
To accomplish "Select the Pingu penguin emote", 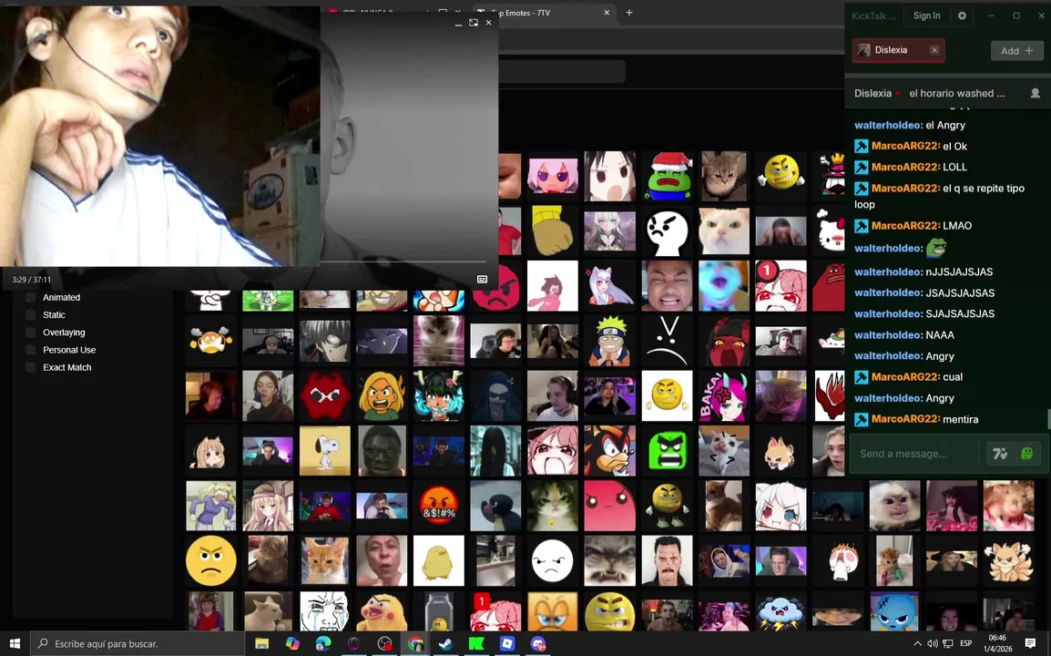I will tap(495, 506).
